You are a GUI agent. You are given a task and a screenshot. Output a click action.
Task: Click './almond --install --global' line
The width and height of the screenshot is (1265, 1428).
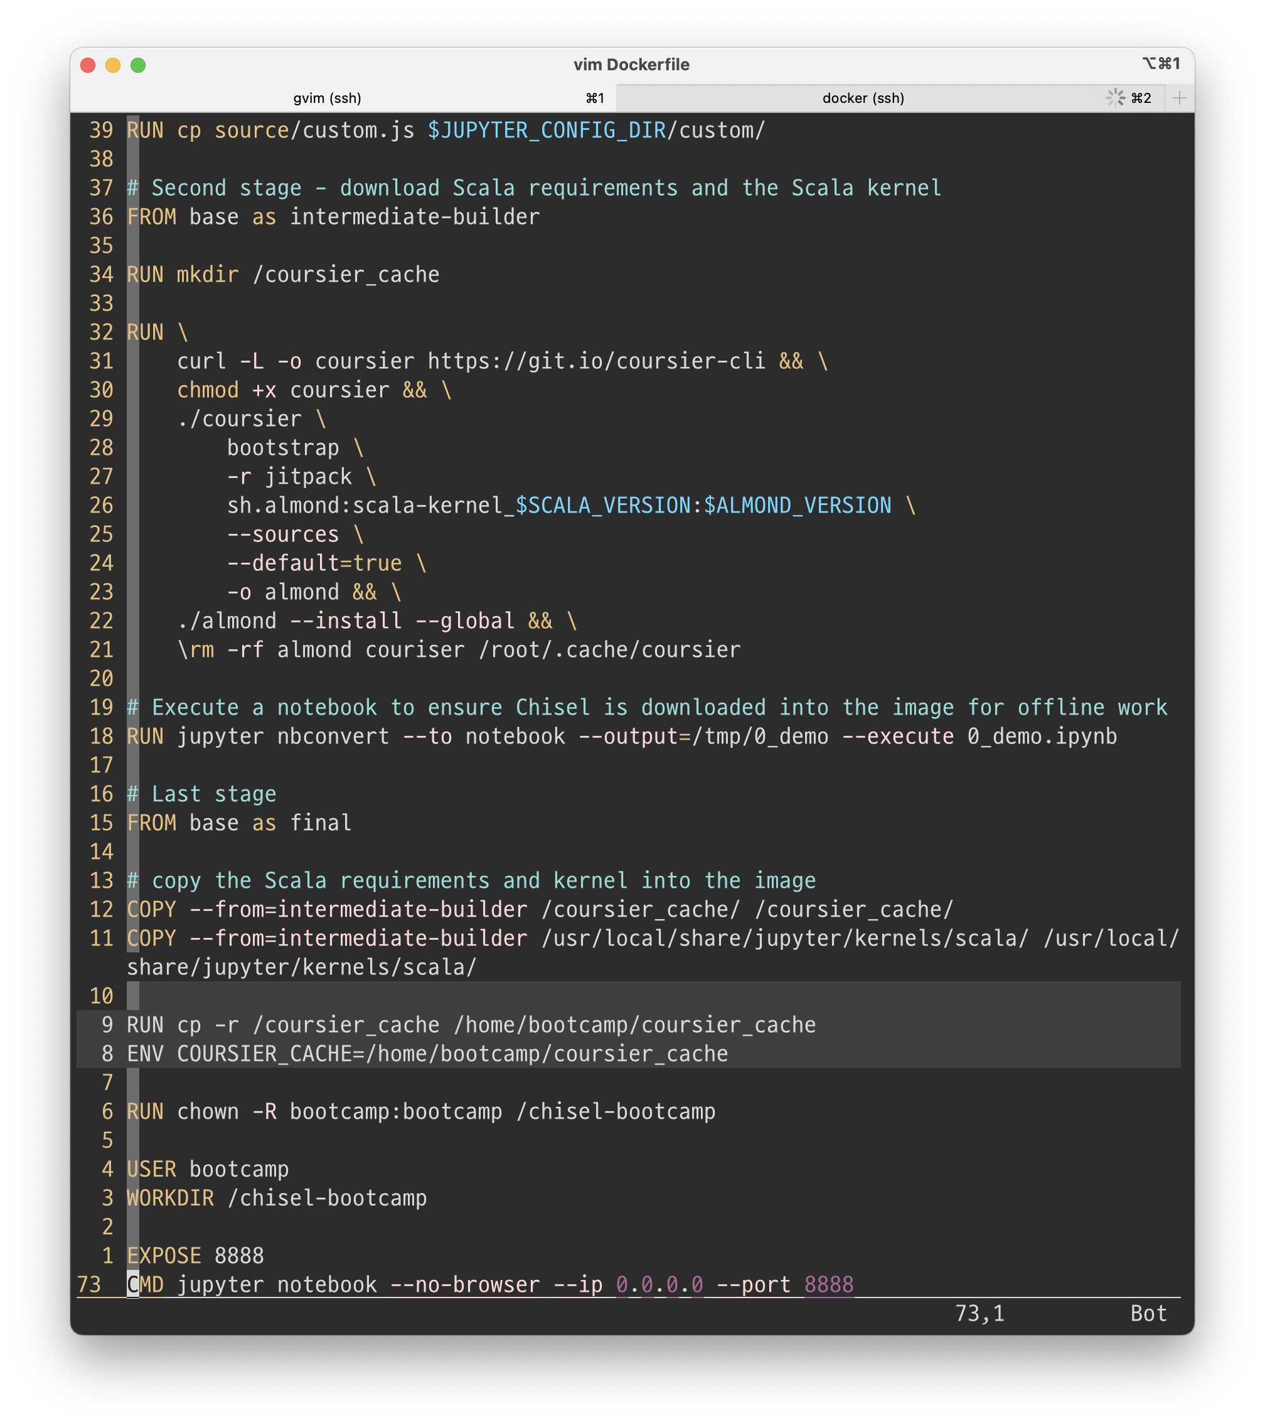(x=376, y=621)
